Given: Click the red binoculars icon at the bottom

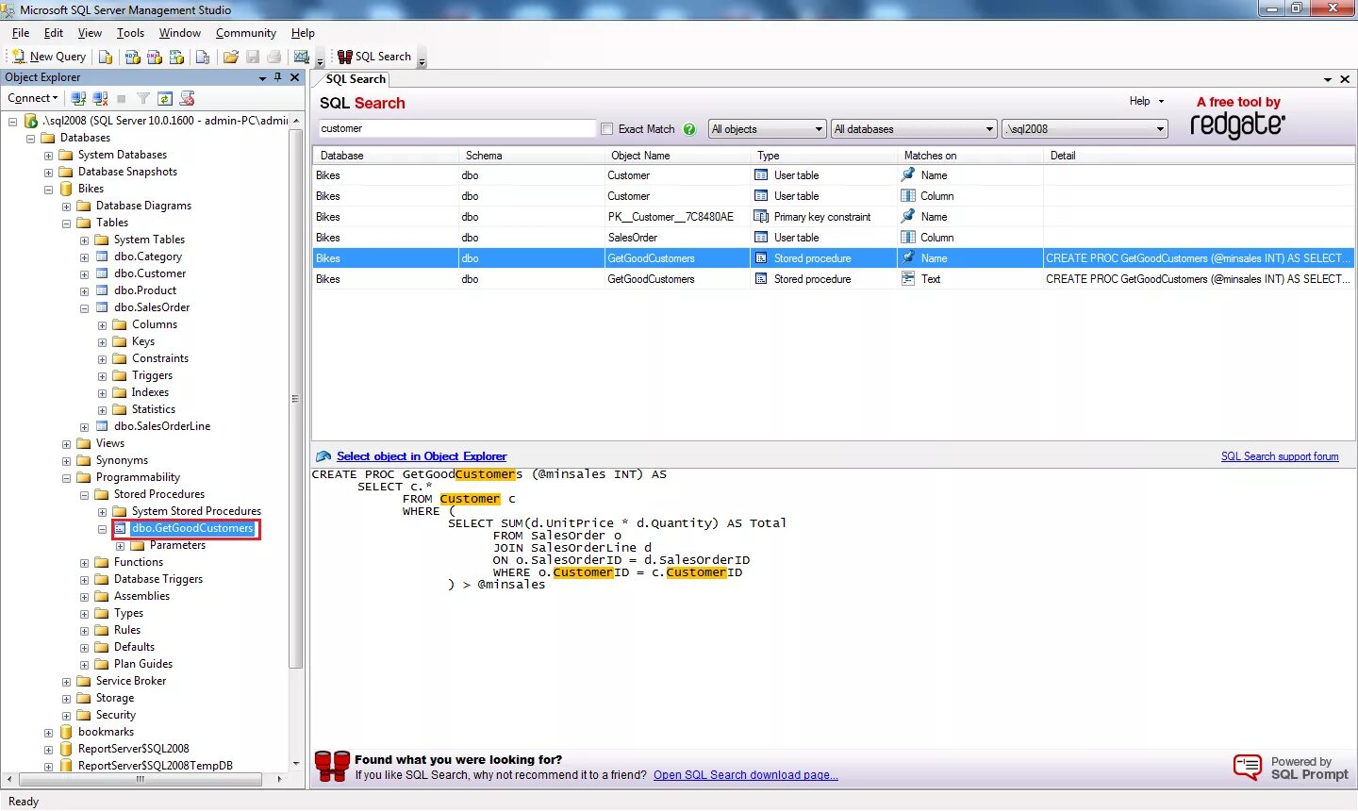Looking at the screenshot, I should (x=332, y=766).
